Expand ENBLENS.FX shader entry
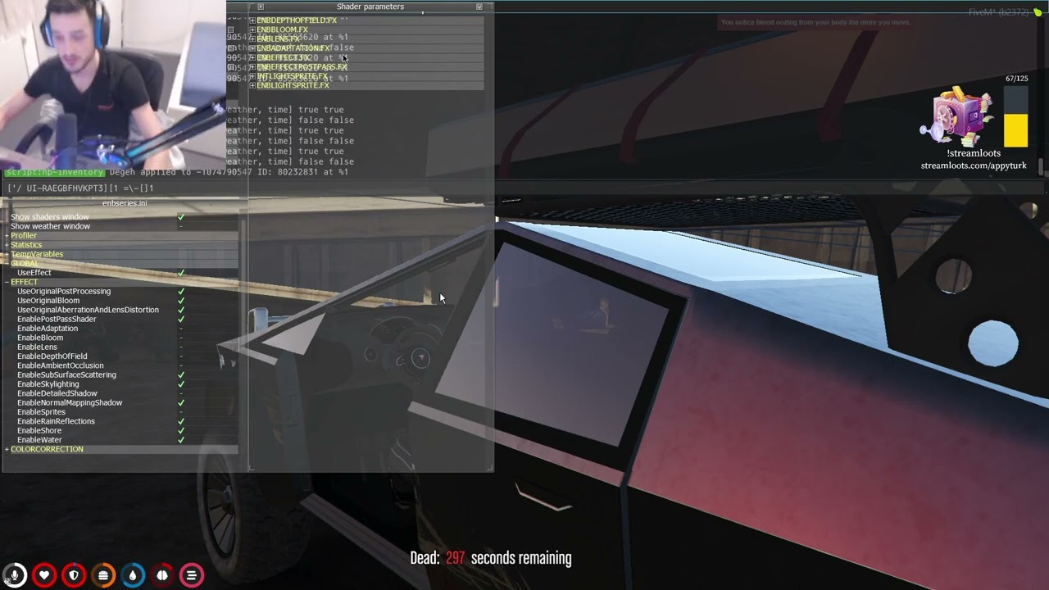This screenshot has width=1049, height=590. (x=252, y=39)
